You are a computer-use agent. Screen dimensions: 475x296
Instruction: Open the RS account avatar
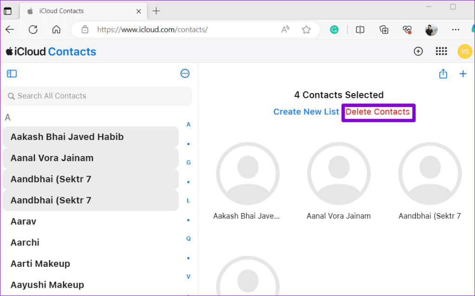pyautogui.click(x=465, y=51)
